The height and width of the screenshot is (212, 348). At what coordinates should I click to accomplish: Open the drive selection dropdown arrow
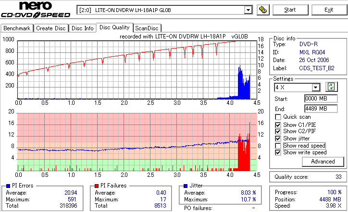(x=248, y=10)
